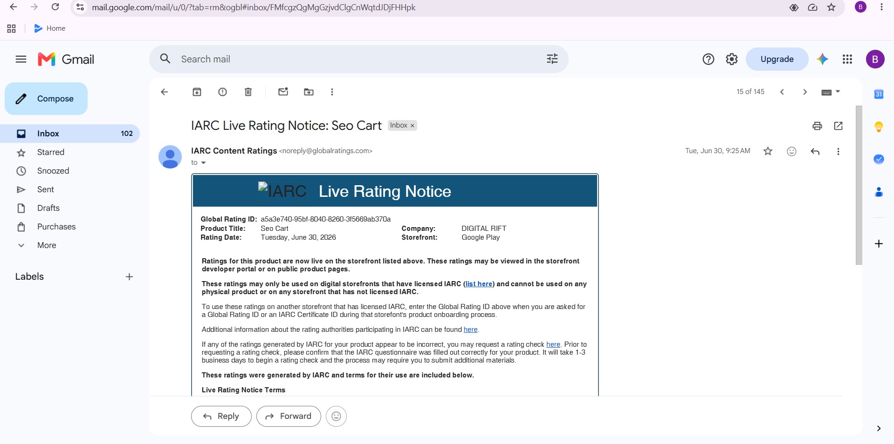Open the "list here" link
Image resolution: width=894 pixels, height=444 pixels.
(479, 284)
